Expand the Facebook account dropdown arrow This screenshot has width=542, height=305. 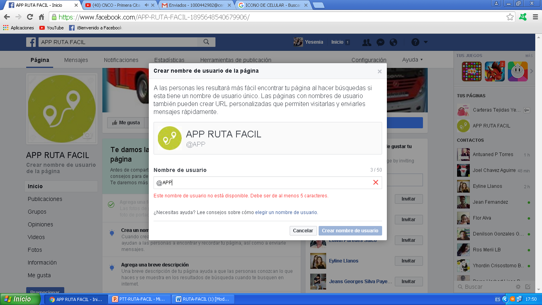[x=426, y=42]
